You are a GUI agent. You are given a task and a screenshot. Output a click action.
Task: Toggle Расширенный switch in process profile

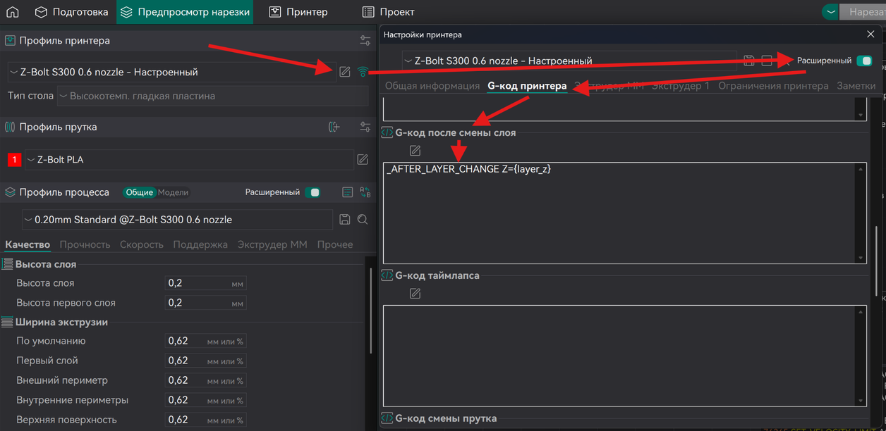point(313,192)
